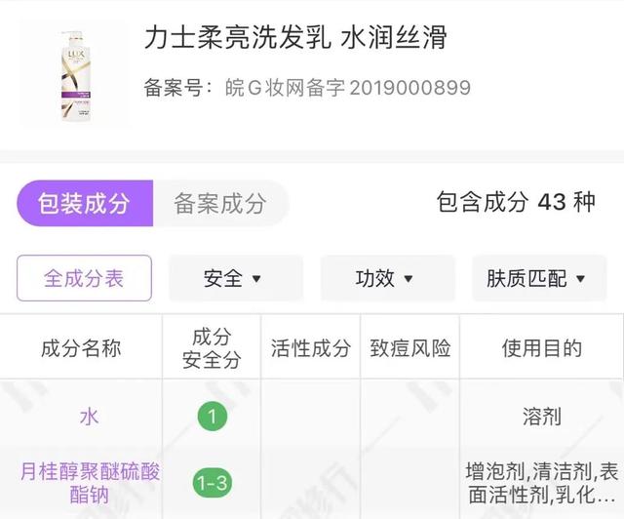The height and width of the screenshot is (519, 624).
Task: Click the 致痘风险 column header
Action: (x=410, y=347)
